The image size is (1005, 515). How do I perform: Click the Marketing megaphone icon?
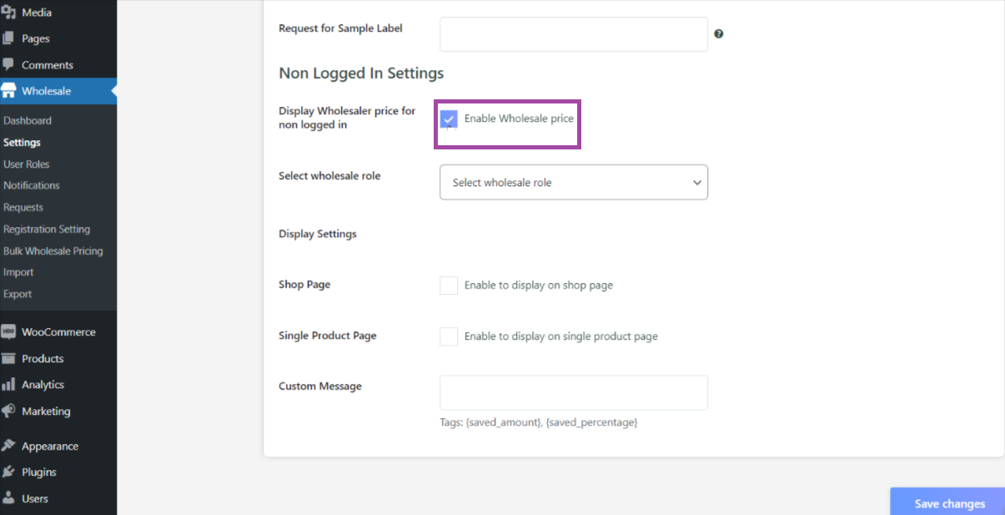coord(8,411)
